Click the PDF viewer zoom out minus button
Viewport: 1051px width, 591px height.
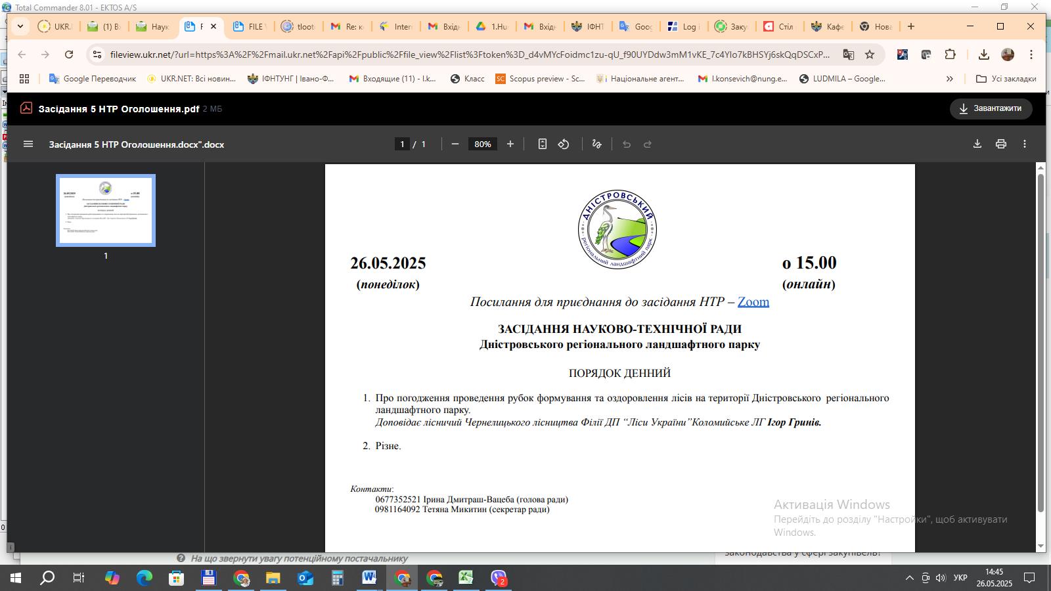click(x=455, y=144)
